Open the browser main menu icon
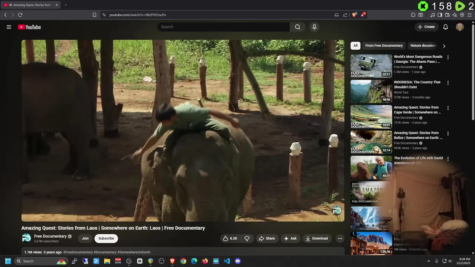475x267 pixels. [470, 15]
